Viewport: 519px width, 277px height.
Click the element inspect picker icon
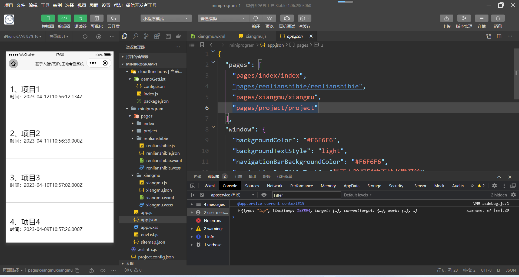[192, 186]
